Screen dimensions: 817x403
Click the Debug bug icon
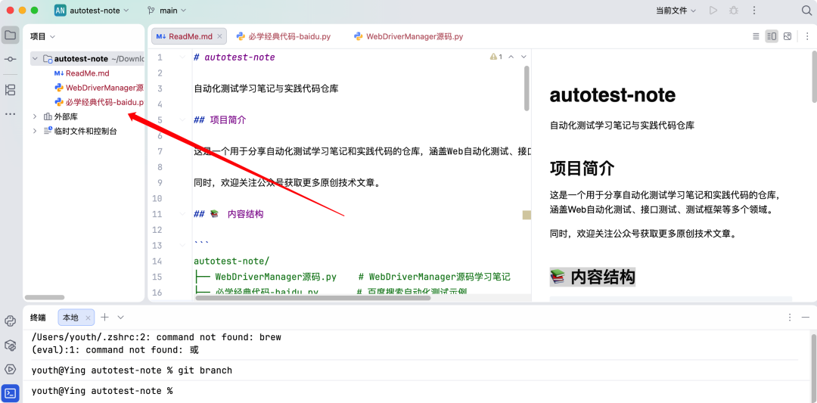(734, 10)
